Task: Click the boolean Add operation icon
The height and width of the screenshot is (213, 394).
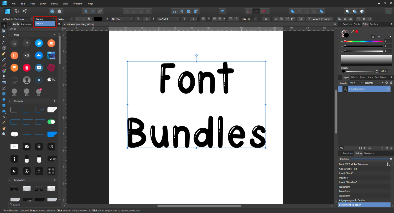Action: [x=292, y=11]
